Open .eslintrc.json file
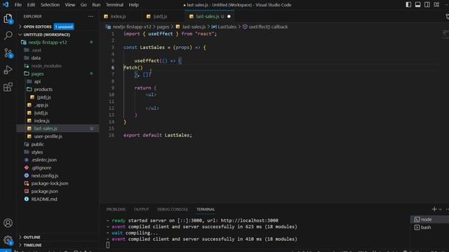The width and height of the screenshot is (449, 252). 43,160
